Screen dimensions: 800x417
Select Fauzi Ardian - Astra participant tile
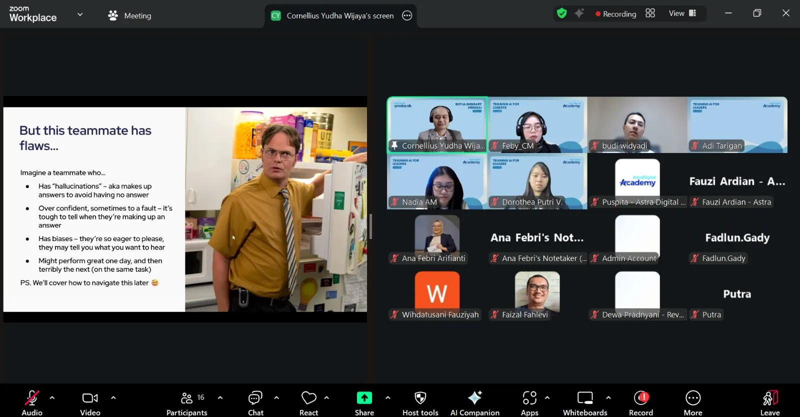click(x=737, y=181)
